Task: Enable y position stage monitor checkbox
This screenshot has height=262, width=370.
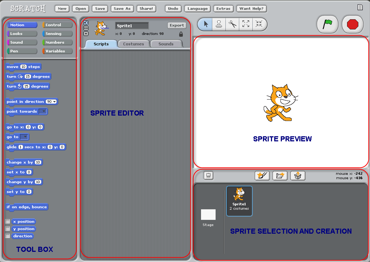Action: coord(8,229)
